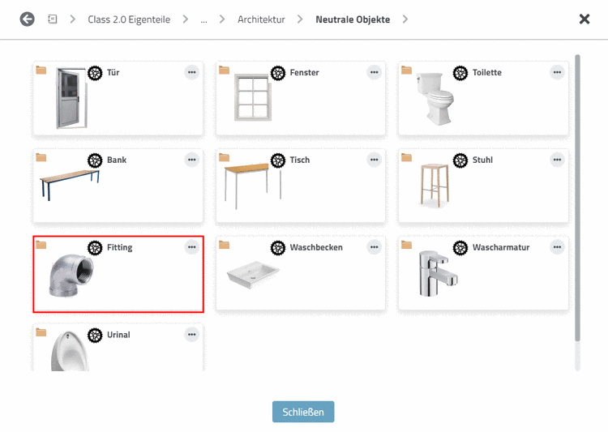Click the gear icon next to Bank

pyautogui.click(x=95, y=160)
